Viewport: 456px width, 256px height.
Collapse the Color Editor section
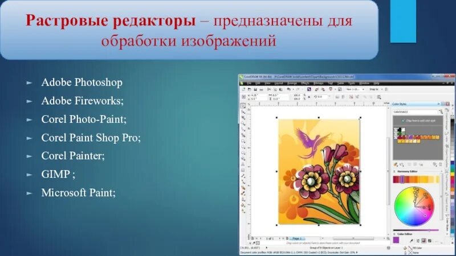394,234
